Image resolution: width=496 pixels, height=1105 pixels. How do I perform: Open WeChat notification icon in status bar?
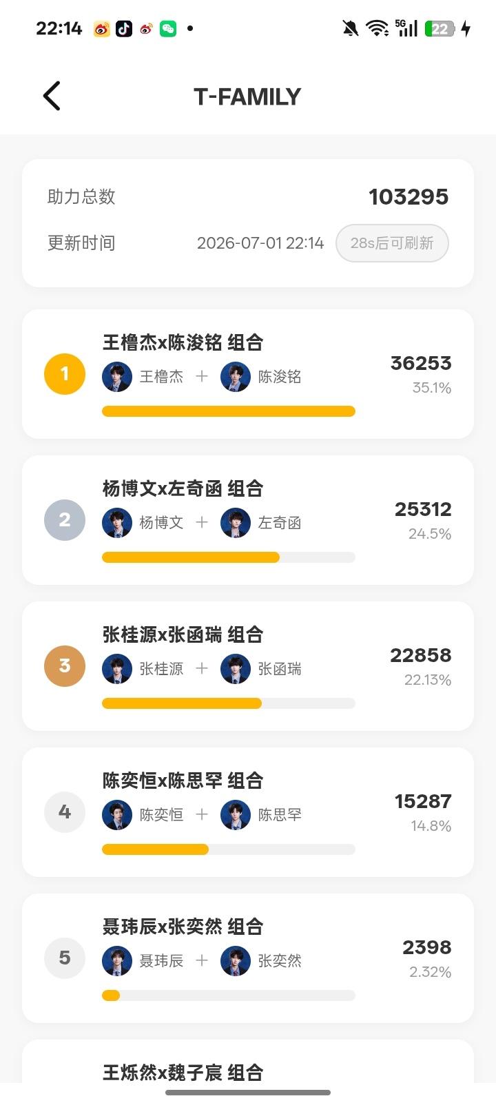click(x=168, y=28)
